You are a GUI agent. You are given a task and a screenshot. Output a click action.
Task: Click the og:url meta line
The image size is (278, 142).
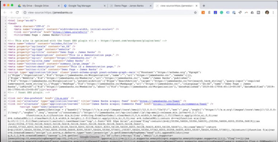point(52,58)
